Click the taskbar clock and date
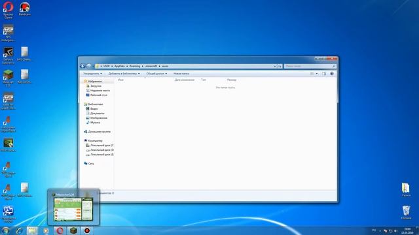Viewport: 419px width, 235px height. [x=407, y=230]
